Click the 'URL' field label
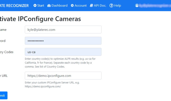This screenshot has height=101, width=171. point(4,76)
